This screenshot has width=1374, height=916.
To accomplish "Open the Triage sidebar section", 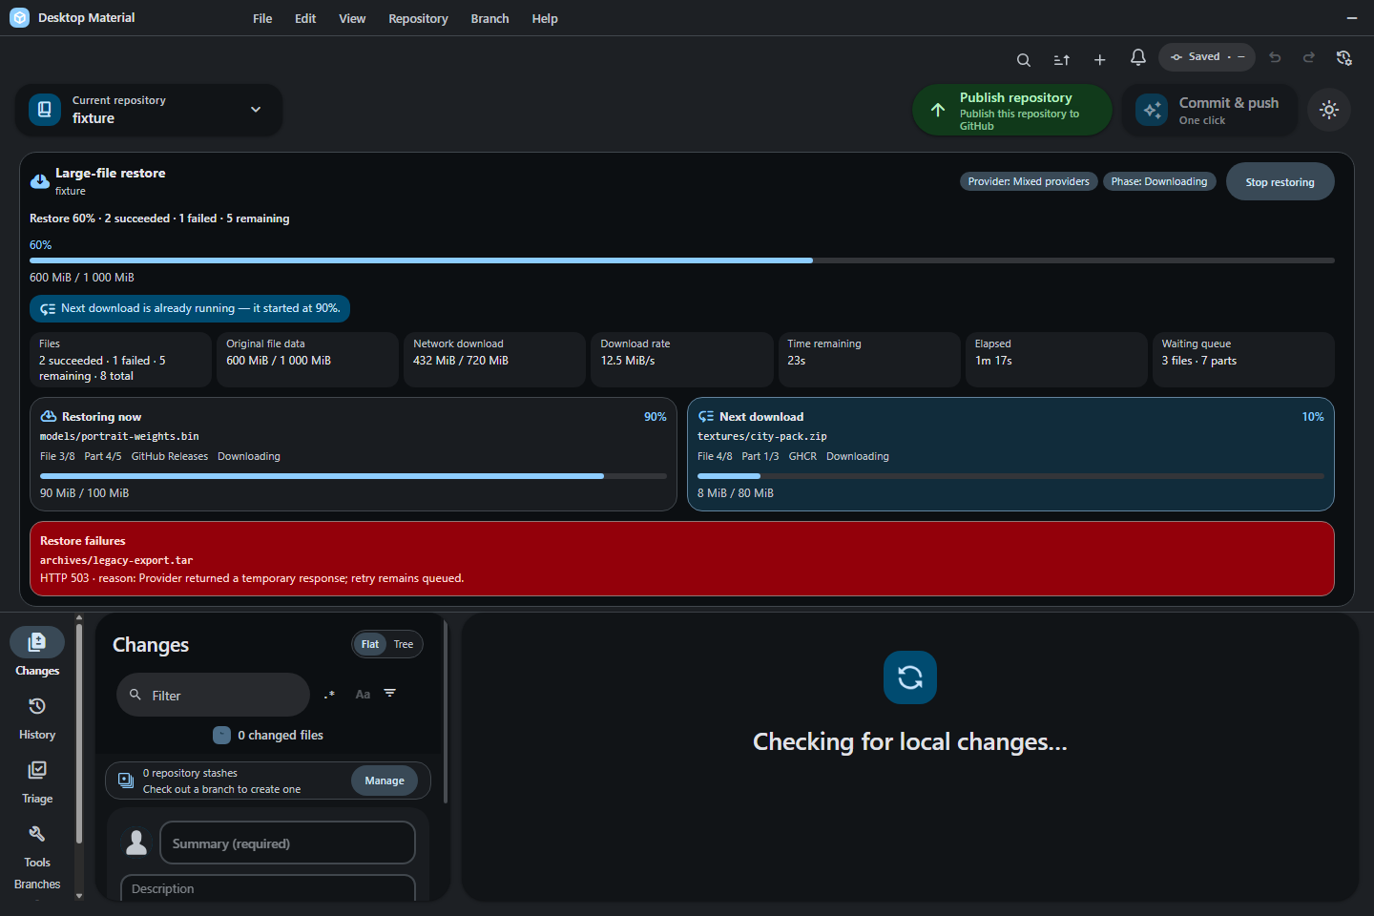I will coord(37,781).
